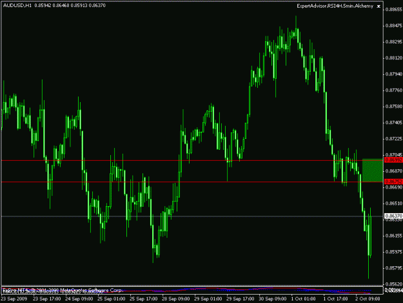Click the 1 Oct 17:00 time label

tap(335, 299)
